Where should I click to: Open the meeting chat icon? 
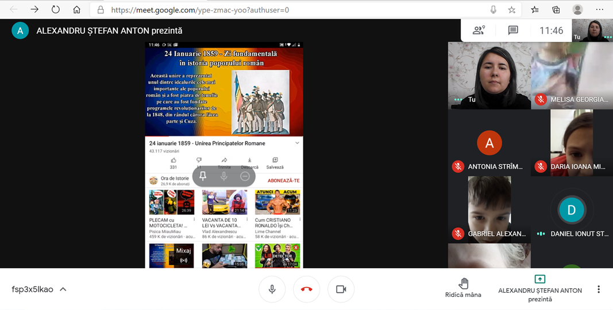[x=513, y=31]
